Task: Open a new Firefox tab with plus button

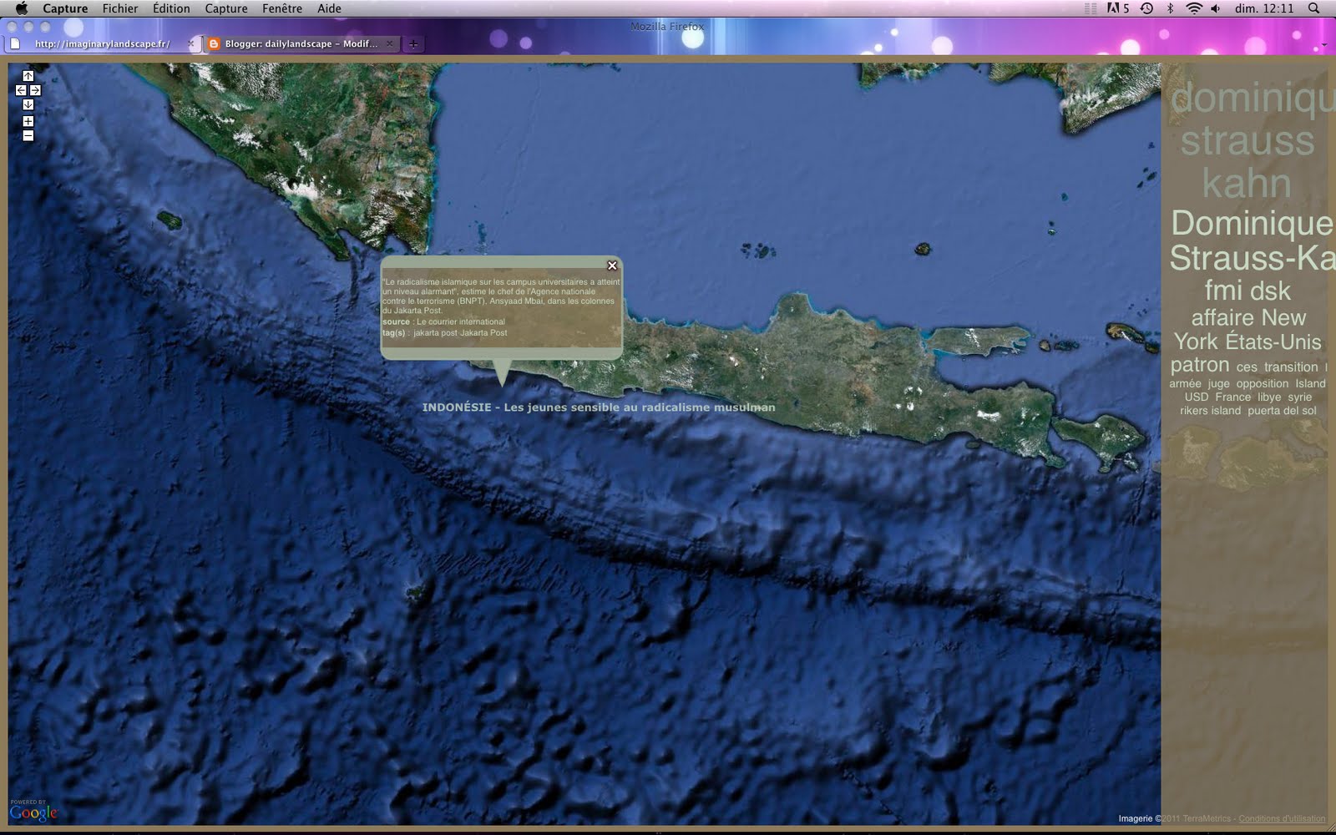Action: pyautogui.click(x=413, y=44)
